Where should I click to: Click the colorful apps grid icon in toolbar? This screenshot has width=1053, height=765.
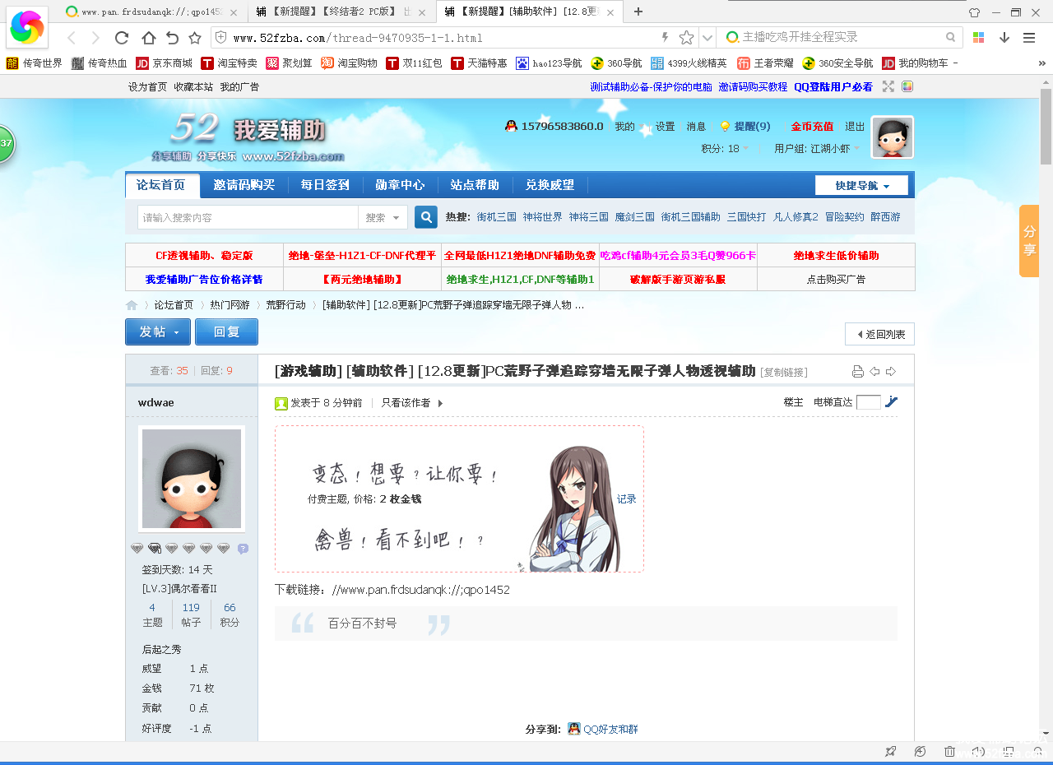click(x=979, y=38)
